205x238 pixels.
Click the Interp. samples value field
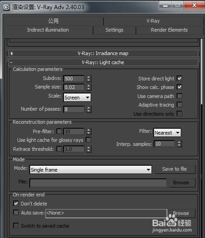[x=164, y=144]
